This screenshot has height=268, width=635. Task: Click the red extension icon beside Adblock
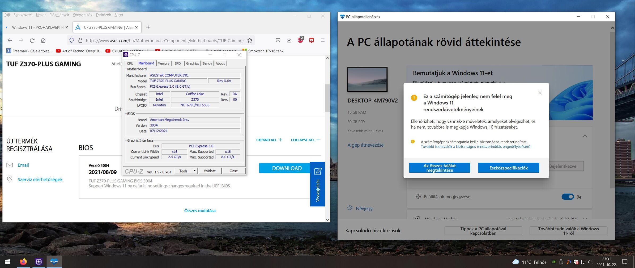[312, 40]
